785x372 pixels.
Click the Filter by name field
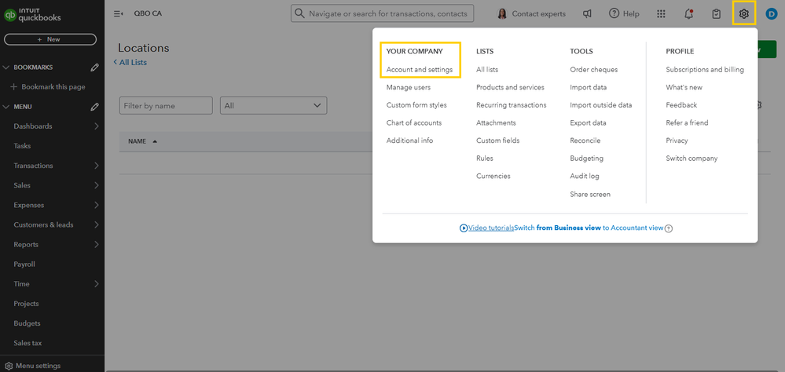166,105
